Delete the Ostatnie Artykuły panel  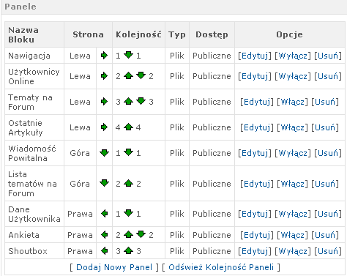coord(325,127)
